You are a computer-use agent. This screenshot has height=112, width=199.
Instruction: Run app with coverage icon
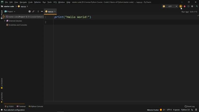point(188,6)
